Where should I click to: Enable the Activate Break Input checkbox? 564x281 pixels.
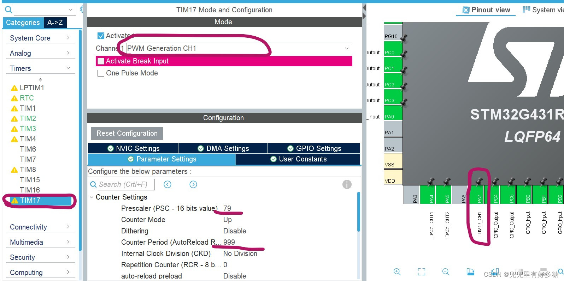coord(101,61)
